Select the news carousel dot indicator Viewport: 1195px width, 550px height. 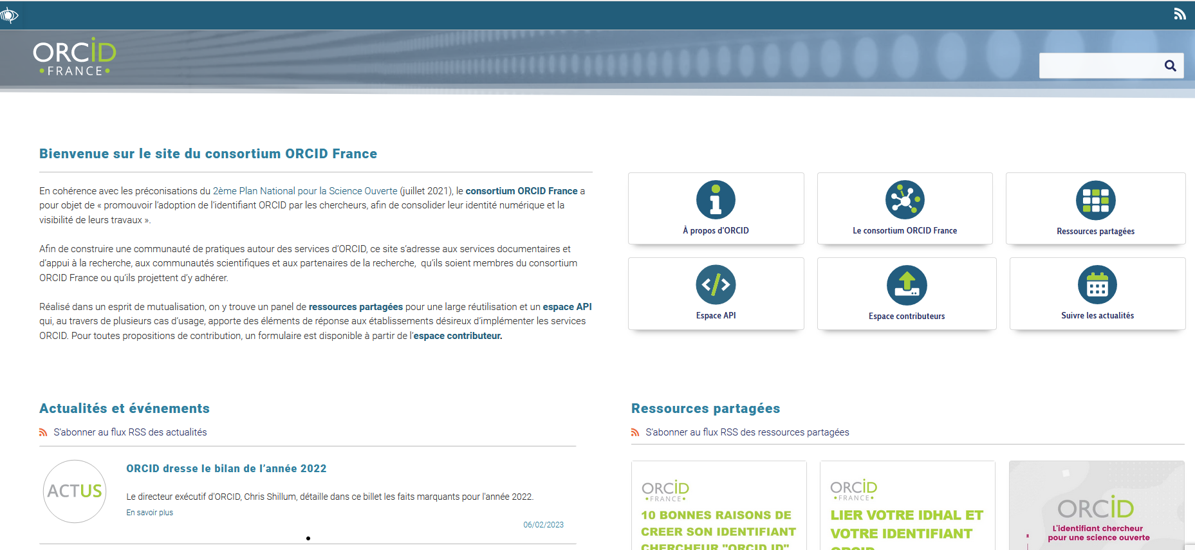click(x=308, y=538)
